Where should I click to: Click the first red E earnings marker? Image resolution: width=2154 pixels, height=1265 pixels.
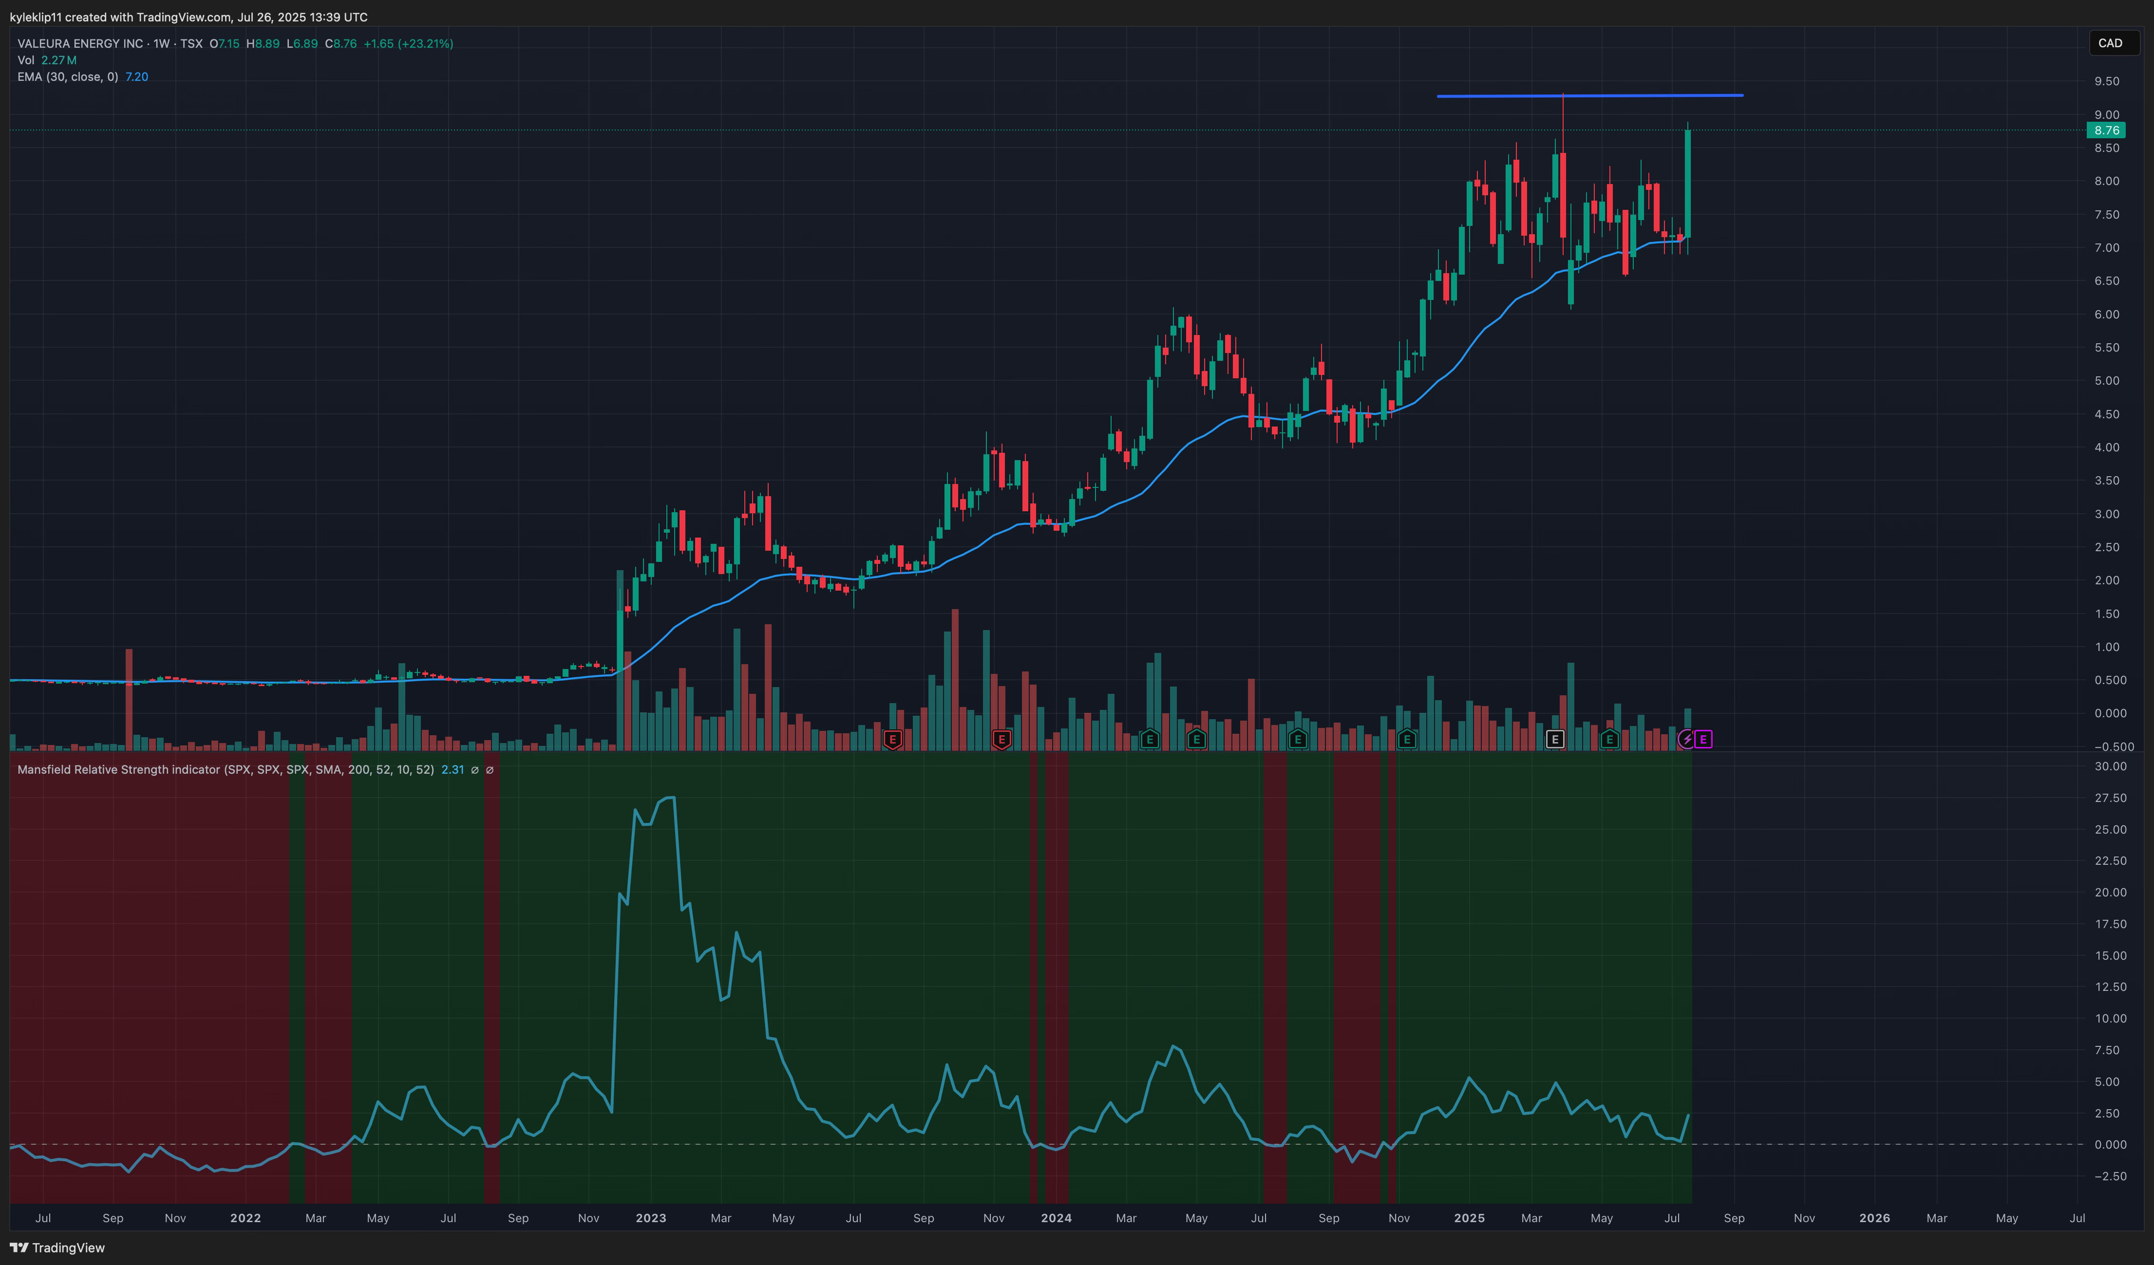click(x=892, y=739)
